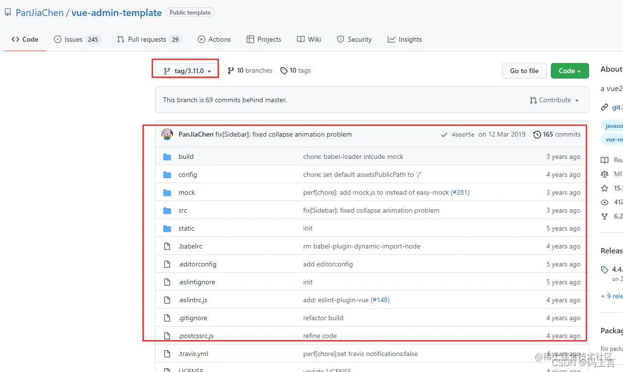Click file icon beside .gitignore
623x372 pixels.
(x=167, y=318)
